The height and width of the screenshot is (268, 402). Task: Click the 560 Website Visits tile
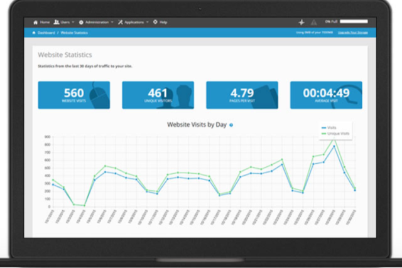click(x=74, y=95)
